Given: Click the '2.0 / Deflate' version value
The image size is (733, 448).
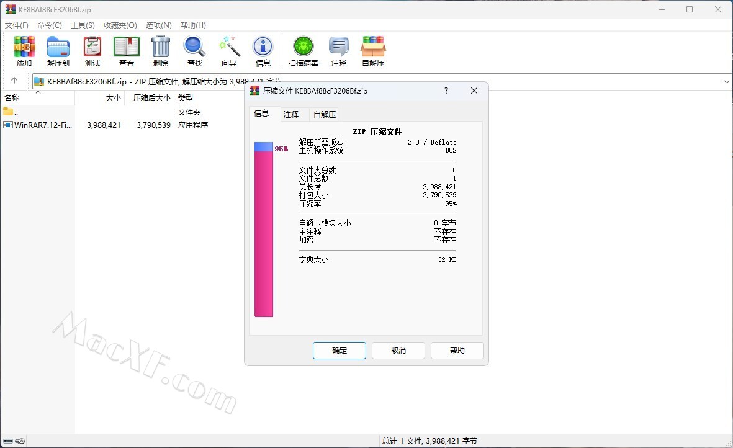Looking at the screenshot, I should pyautogui.click(x=432, y=142).
